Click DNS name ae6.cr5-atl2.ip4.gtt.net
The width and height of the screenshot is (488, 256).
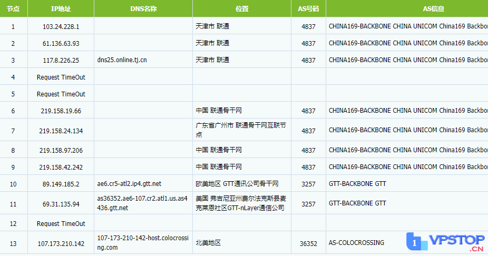tap(129, 184)
